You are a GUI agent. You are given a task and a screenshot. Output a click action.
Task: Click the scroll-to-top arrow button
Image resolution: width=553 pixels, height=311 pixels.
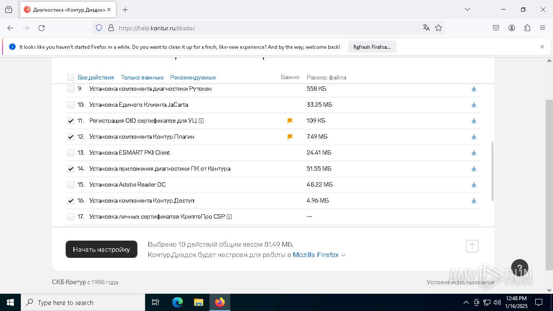click(472, 246)
